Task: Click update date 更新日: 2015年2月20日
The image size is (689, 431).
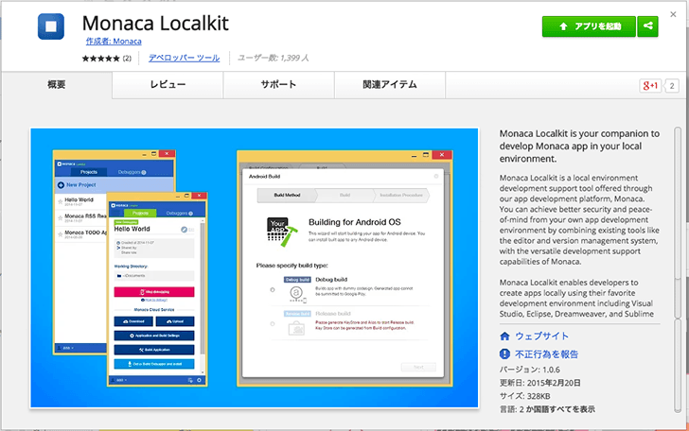Action: click(x=540, y=383)
